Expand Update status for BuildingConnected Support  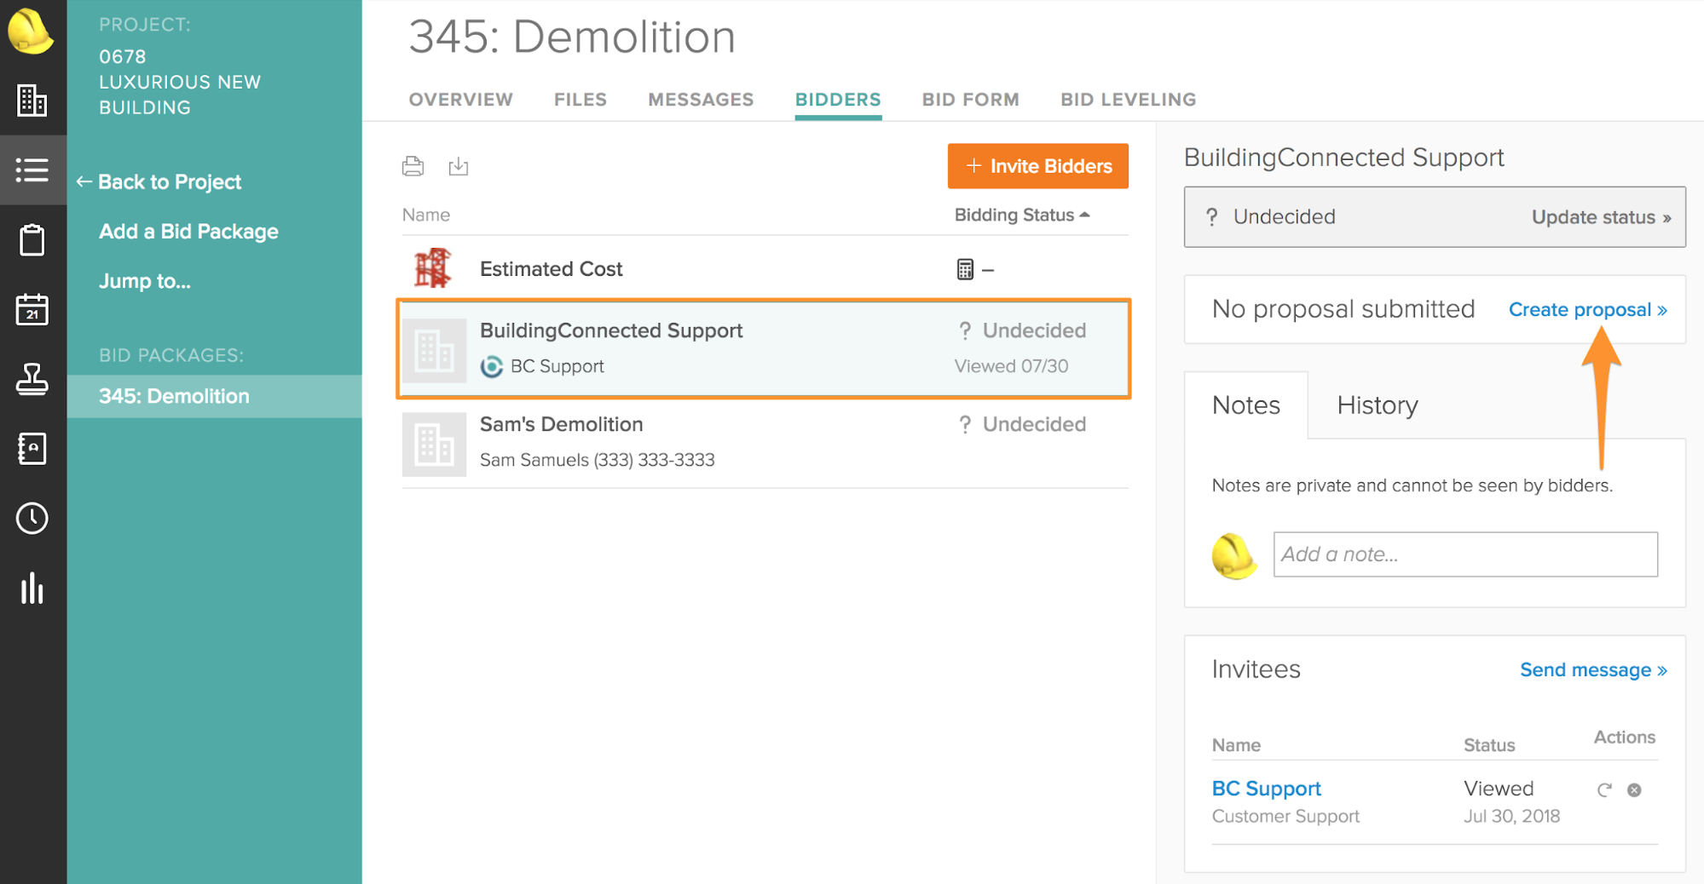click(x=1600, y=217)
